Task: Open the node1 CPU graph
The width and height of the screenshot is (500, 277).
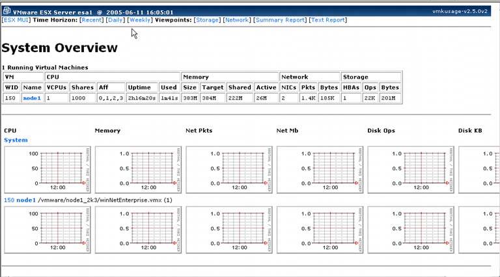Action: pos(46,230)
